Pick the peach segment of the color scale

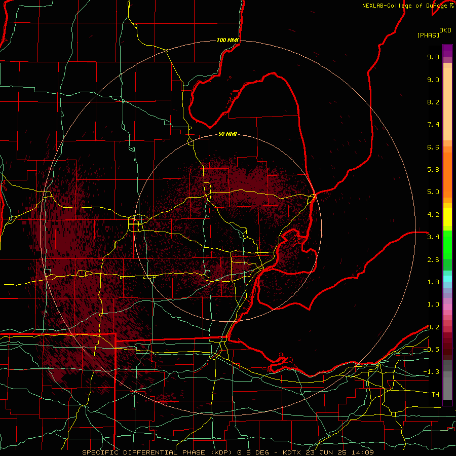coord(447,105)
